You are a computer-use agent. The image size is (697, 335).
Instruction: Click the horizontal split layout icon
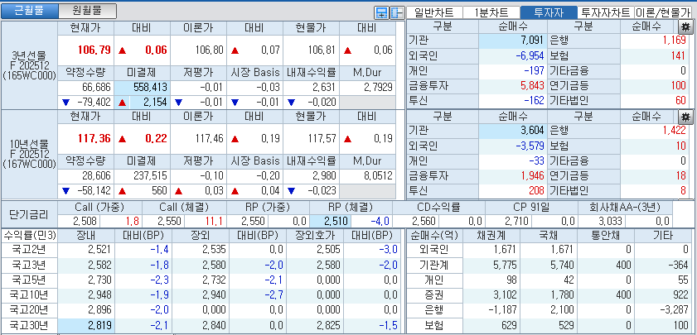tap(381, 13)
